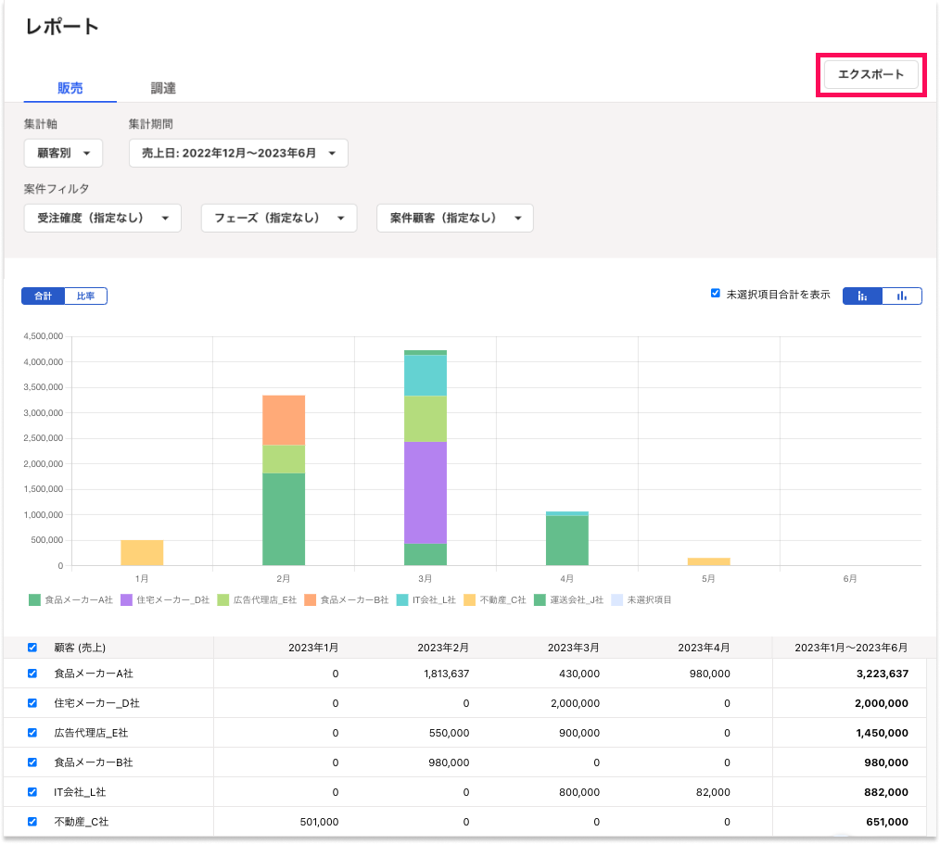This screenshot has height=844, width=940.
Task: Click the 1,813,637 cell
Action: pos(447,674)
